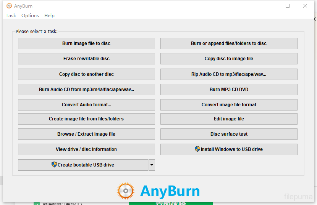This screenshot has height=205, width=317.
Task: Click Install Windows to USB drive
Action: tap(229, 149)
